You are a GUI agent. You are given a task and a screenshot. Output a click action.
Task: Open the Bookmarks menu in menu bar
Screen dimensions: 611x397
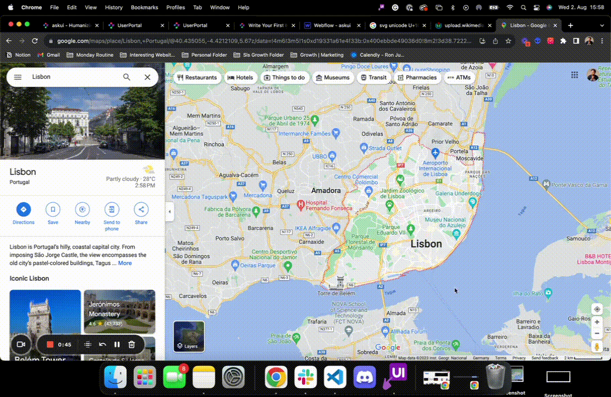(144, 7)
